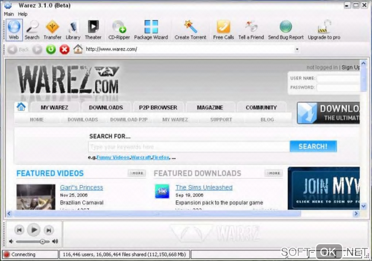Click the Funny Videos example link
372x261 pixels.
coord(113,157)
